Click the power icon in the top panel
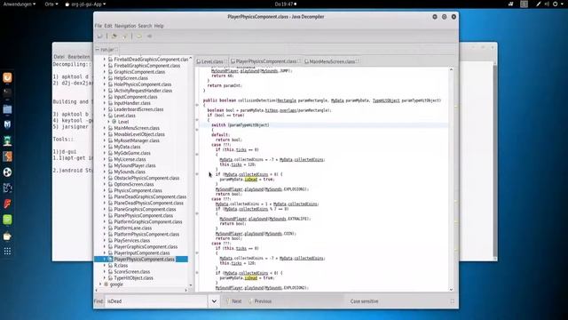 pyautogui.click(x=555, y=4)
